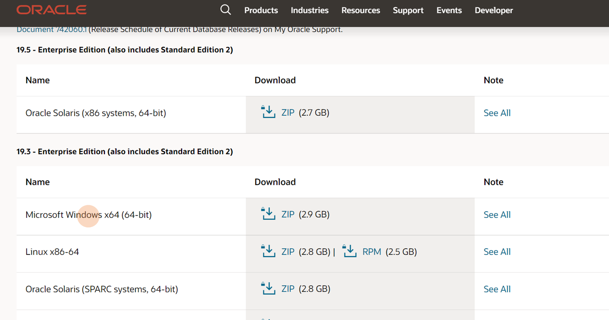Image resolution: width=609 pixels, height=320 pixels.
Task: Click download icon for Windows x64 ZIP
Action: coord(268,214)
